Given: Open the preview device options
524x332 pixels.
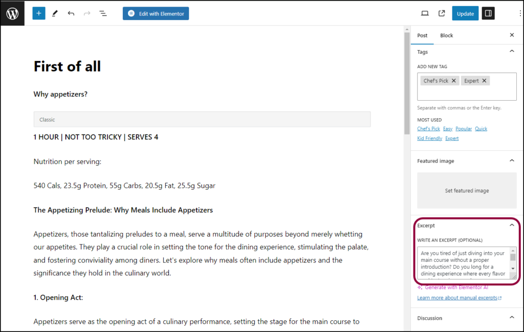Looking at the screenshot, I should (x=425, y=13).
